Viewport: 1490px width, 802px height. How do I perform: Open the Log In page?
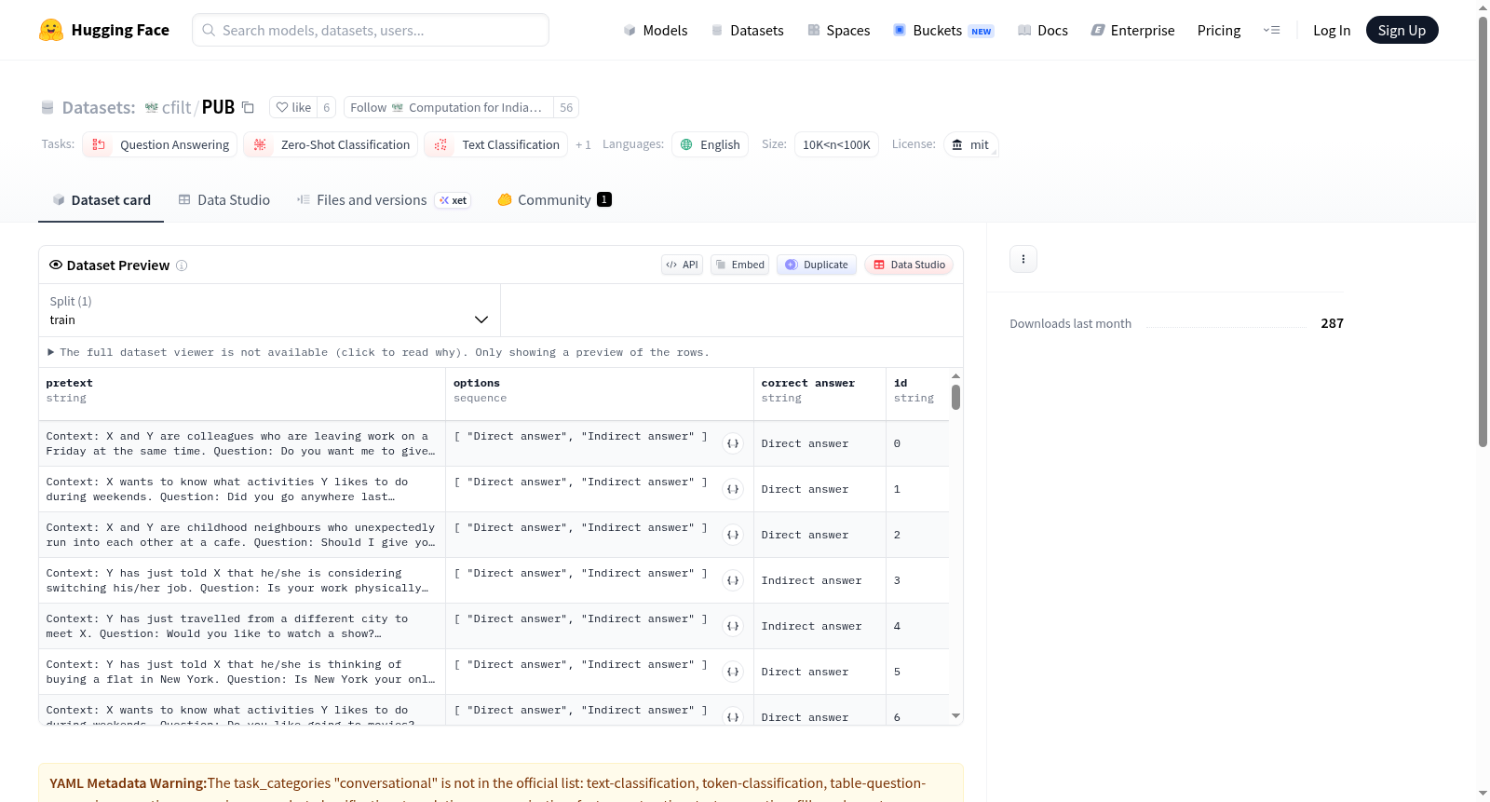[1332, 30]
